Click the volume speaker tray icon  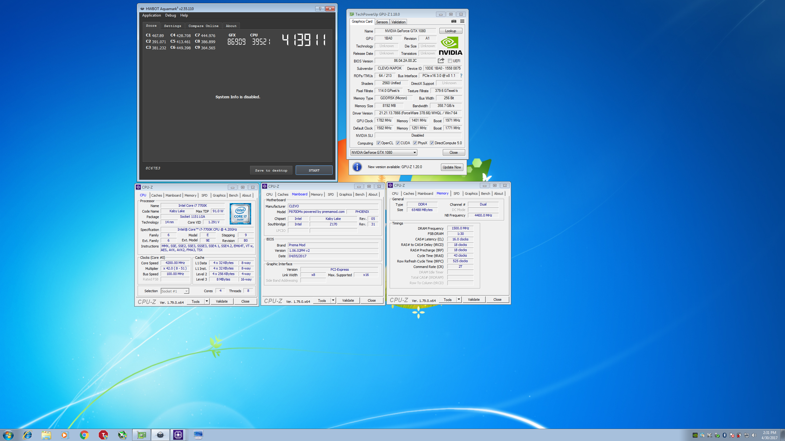tap(754, 435)
